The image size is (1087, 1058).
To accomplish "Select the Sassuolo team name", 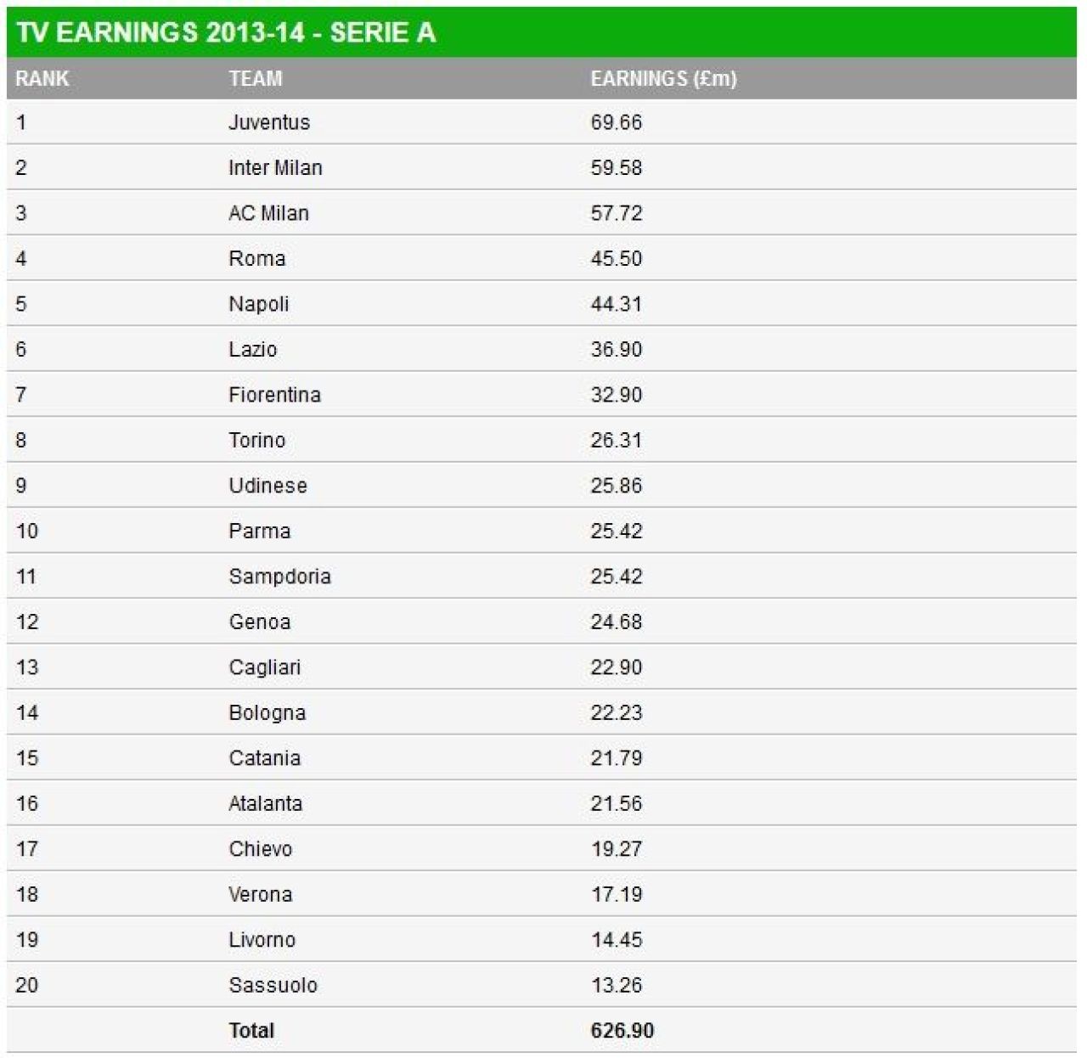I will (273, 985).
